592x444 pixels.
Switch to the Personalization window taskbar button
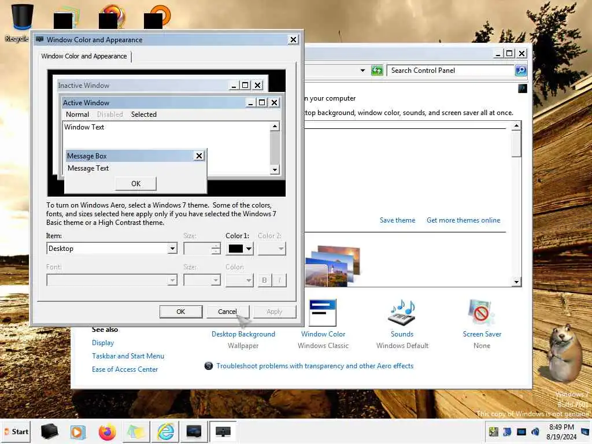point(194,431)
